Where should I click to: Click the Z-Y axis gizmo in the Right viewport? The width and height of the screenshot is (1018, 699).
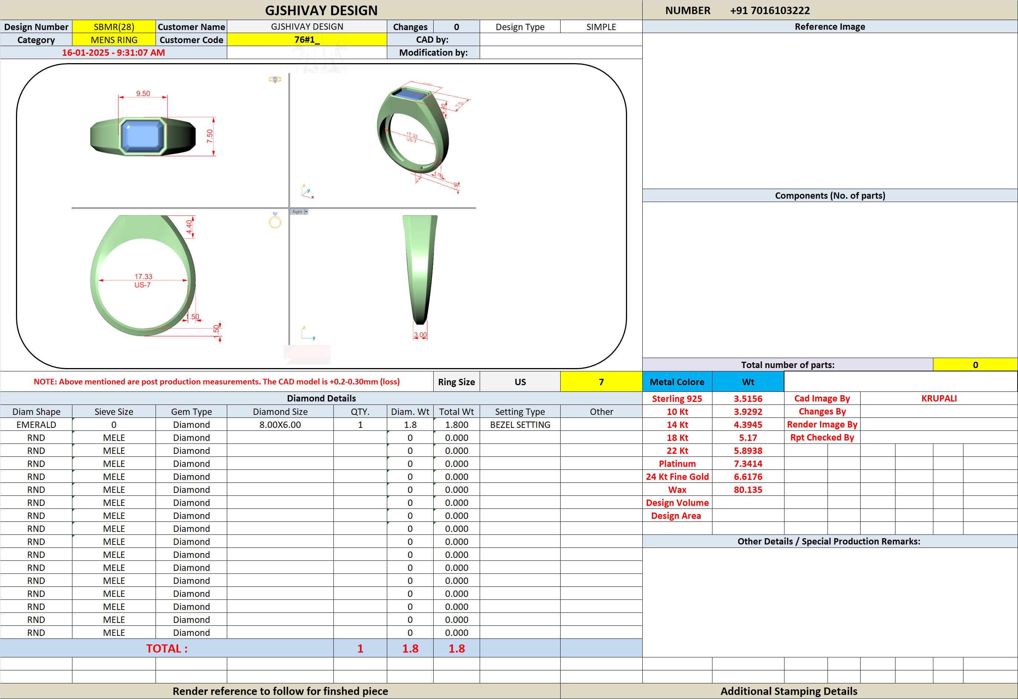pyautogui.click(x=308, y=333)
